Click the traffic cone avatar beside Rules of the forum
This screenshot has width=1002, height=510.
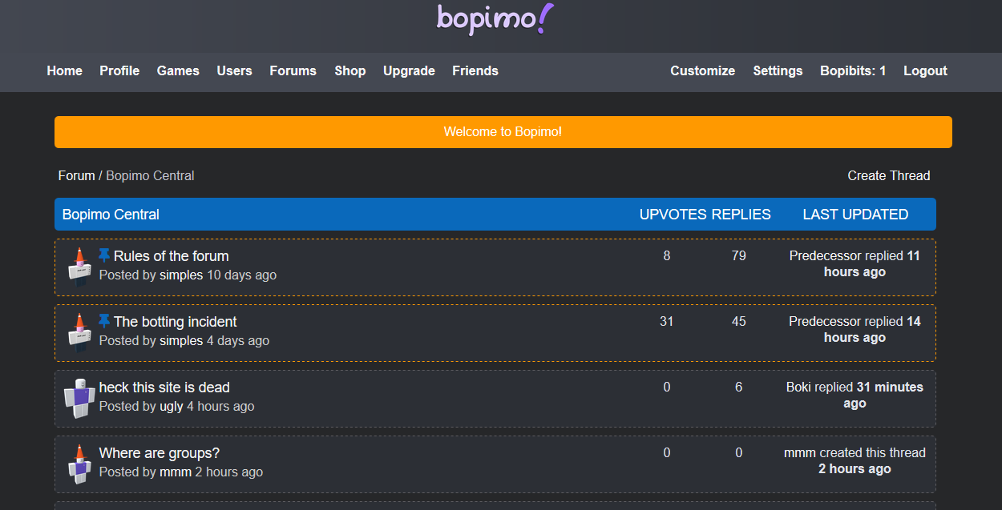click(x=78, y=265)
